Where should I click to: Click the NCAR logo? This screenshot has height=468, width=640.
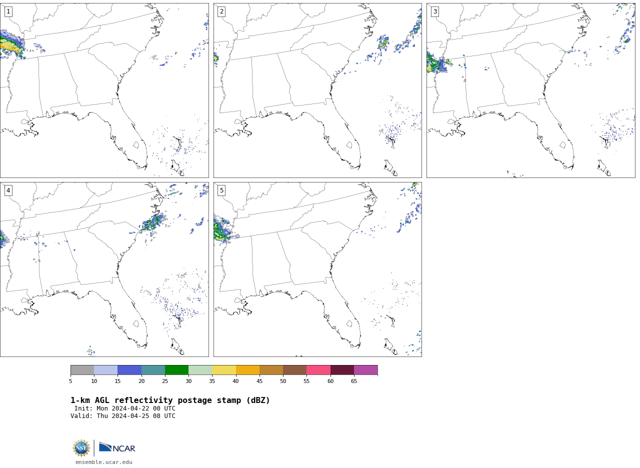click(117, 447)
